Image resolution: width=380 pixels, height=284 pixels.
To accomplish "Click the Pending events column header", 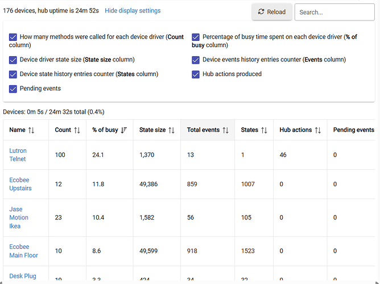I will pyautogui.click(x=354, y=130).
